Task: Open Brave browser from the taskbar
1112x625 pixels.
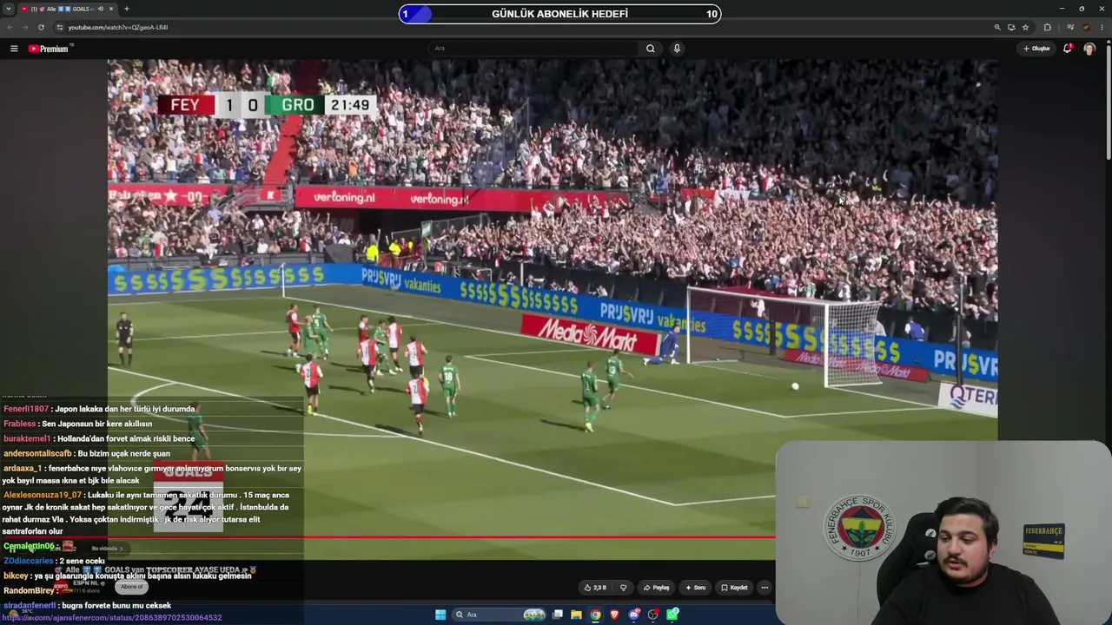Action: coord(615,615)
